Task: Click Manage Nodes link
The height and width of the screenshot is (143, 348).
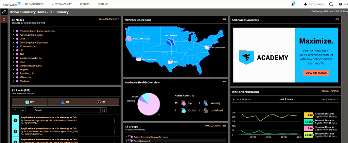Action: 106,19
